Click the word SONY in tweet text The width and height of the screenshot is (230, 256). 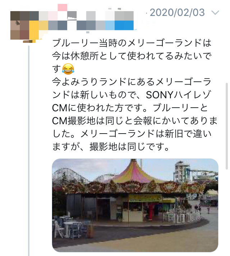(x=160, y=95)
